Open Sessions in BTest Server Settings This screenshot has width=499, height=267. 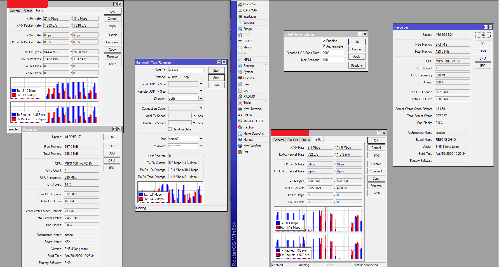point(357,65)
